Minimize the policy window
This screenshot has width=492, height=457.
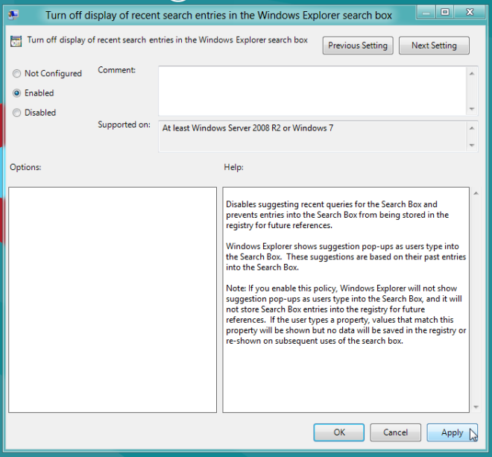[x=426, y=13]
